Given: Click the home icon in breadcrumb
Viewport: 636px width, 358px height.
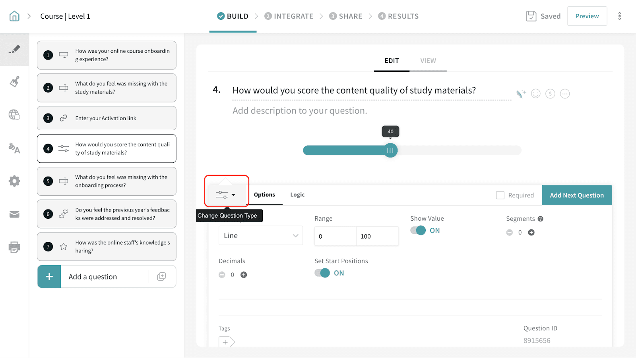Looking at the screenshot, I should click(14, 16).
